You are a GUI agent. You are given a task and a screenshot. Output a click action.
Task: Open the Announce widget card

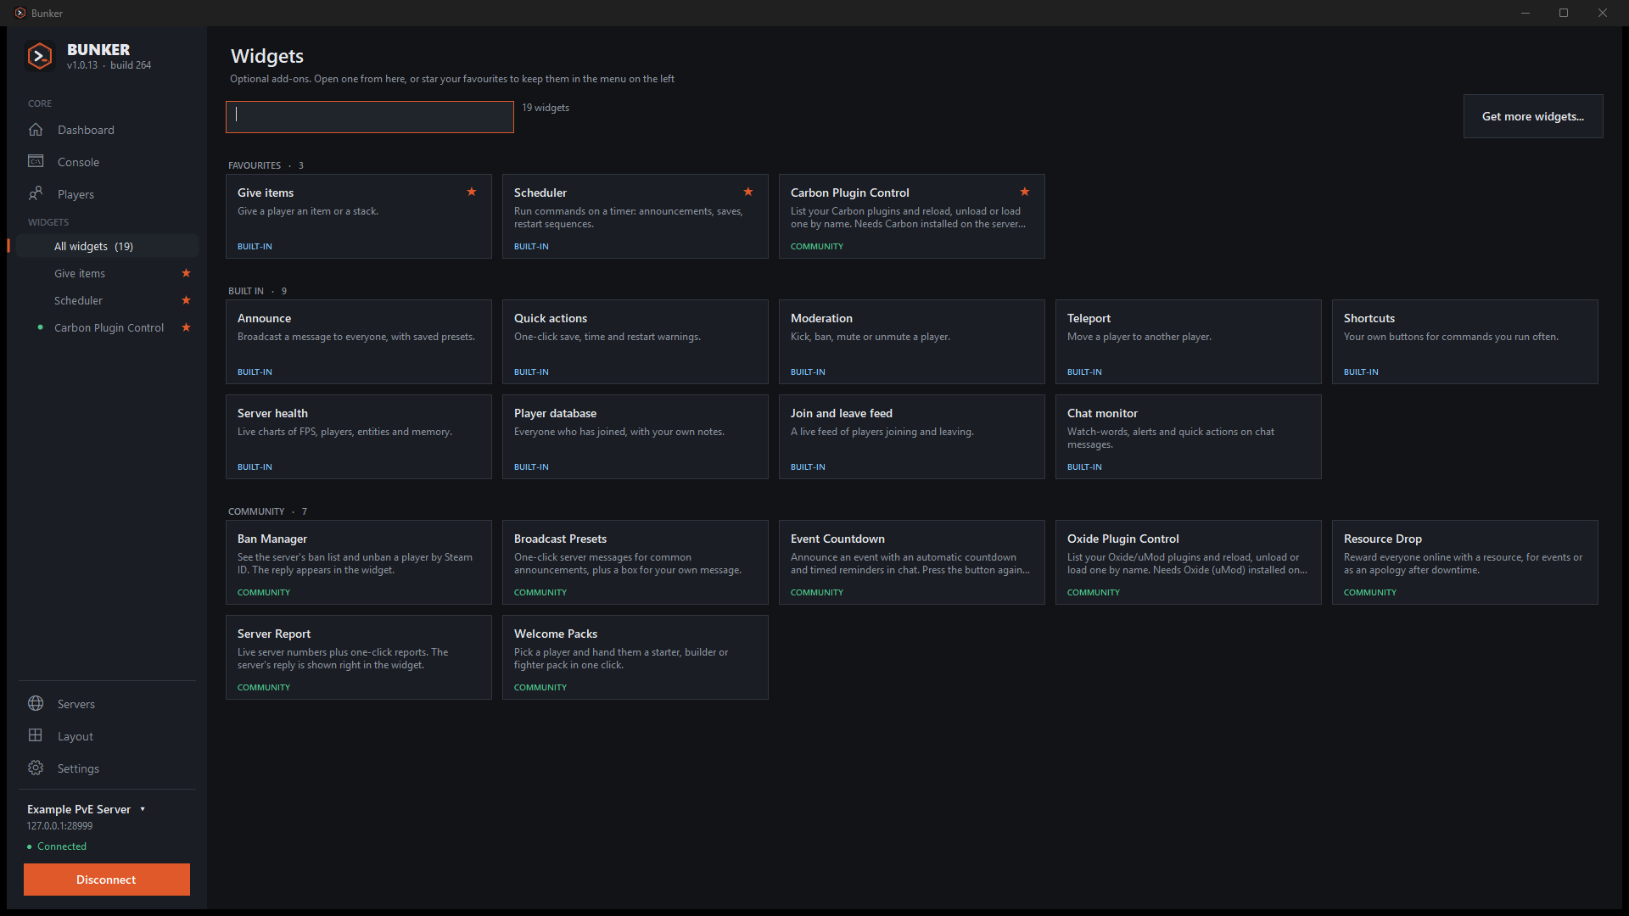359,342
